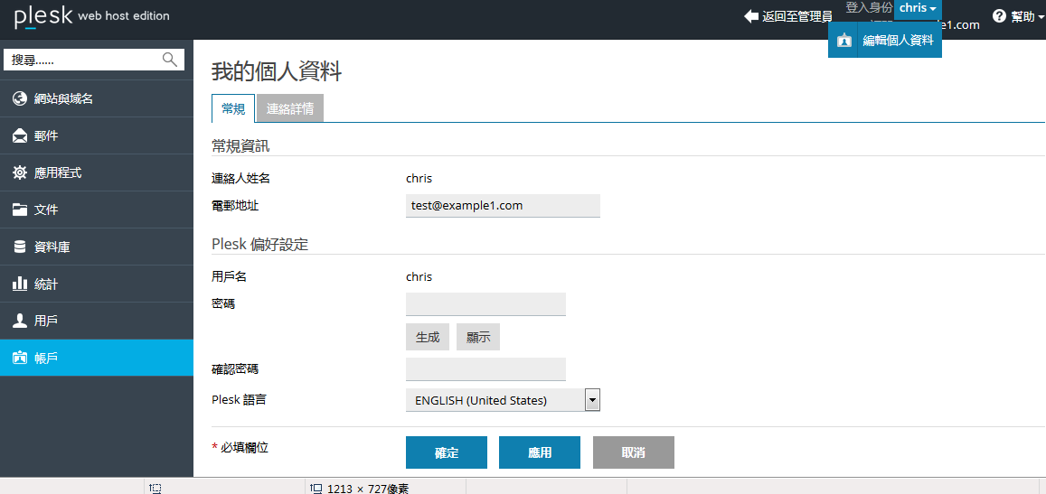Select 編輯個人資料 from user menu
Image resolution: width=1046 pixels, height=494 pixels.
point(897,41)
